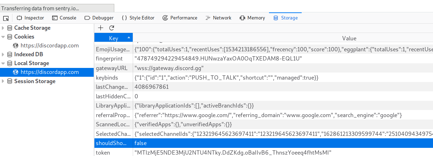Open the Inspector tab
The height and width of the screenshot is (156, 433).
click(x=31, y=18)
